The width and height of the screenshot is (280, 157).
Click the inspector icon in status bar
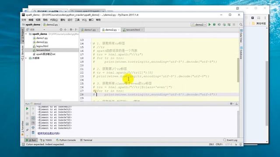coord(241,144)
